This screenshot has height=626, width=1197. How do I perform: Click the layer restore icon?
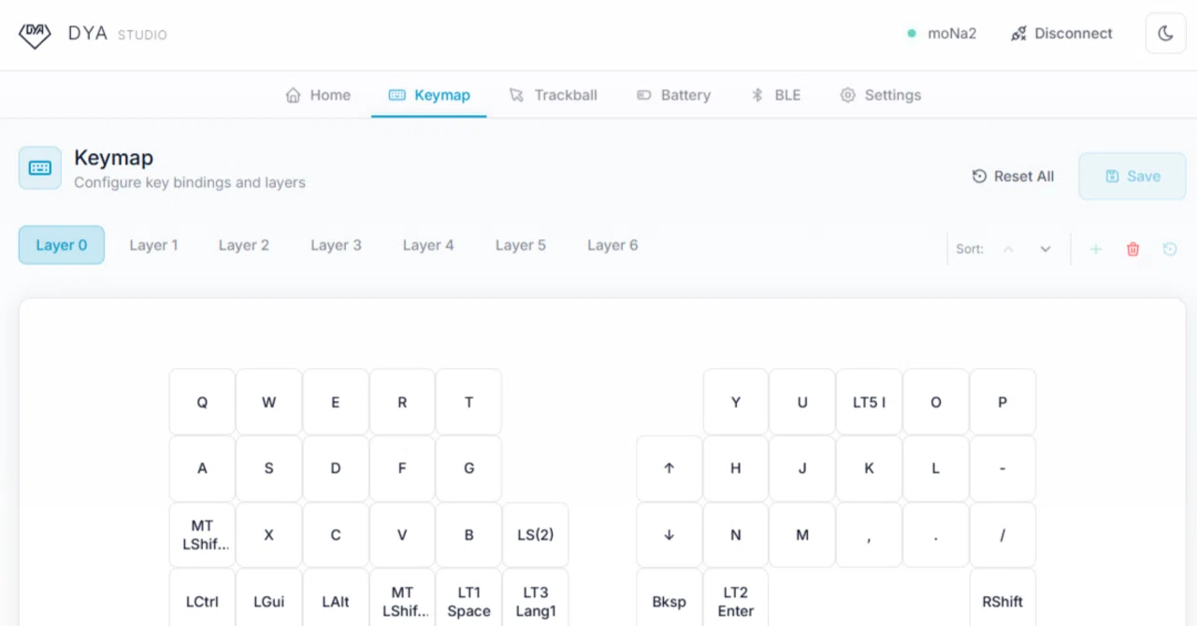(1170, 249)
